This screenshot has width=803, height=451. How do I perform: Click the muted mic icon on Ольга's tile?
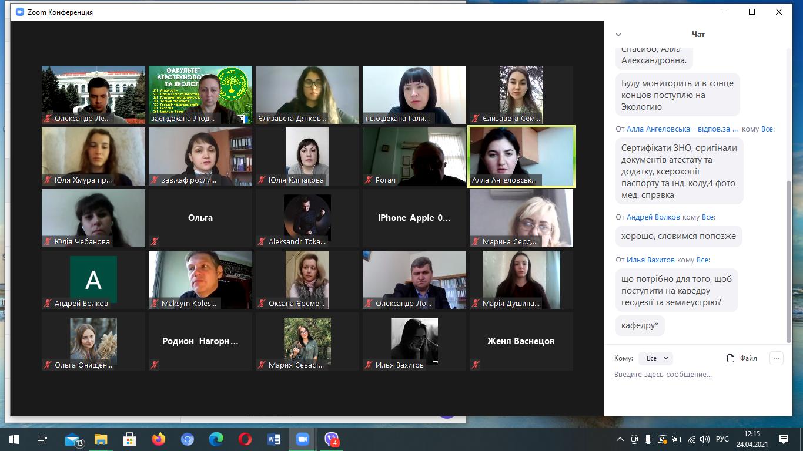click(x=155, y=241)
